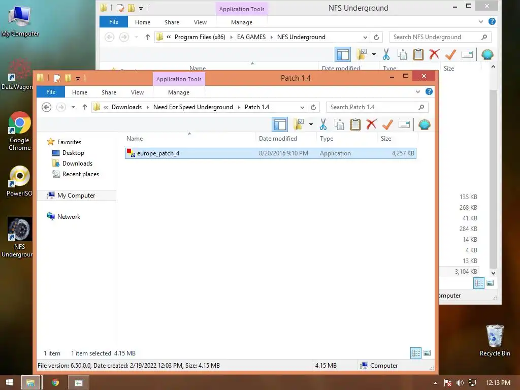Image resolution: width=520 pixels, height=390 pixels.
Task: Toggle preview pane icon in NFS Underground window
Action: 343,54
